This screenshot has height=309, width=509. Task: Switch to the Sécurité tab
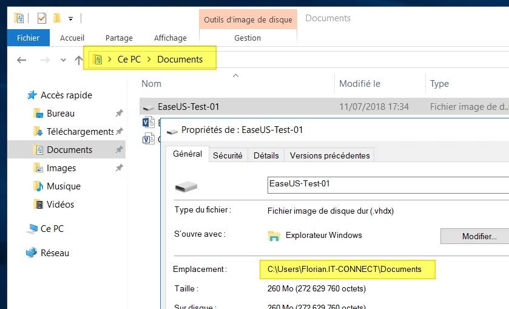pyautogui.click(x=228, y=155)
